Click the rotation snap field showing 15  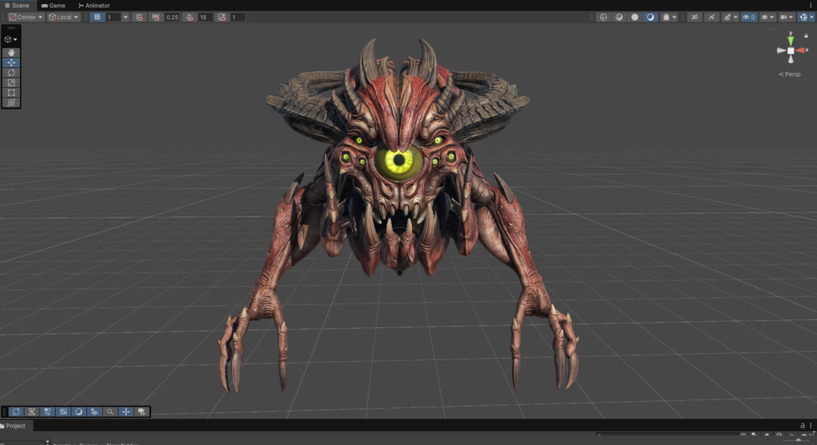[205, 17]
